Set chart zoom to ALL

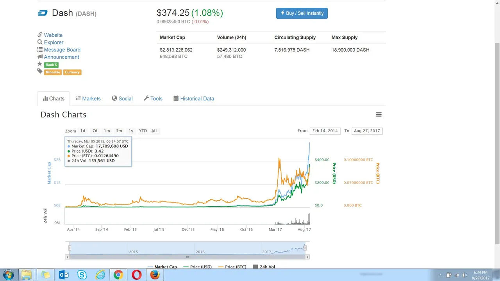click(155, 131)
